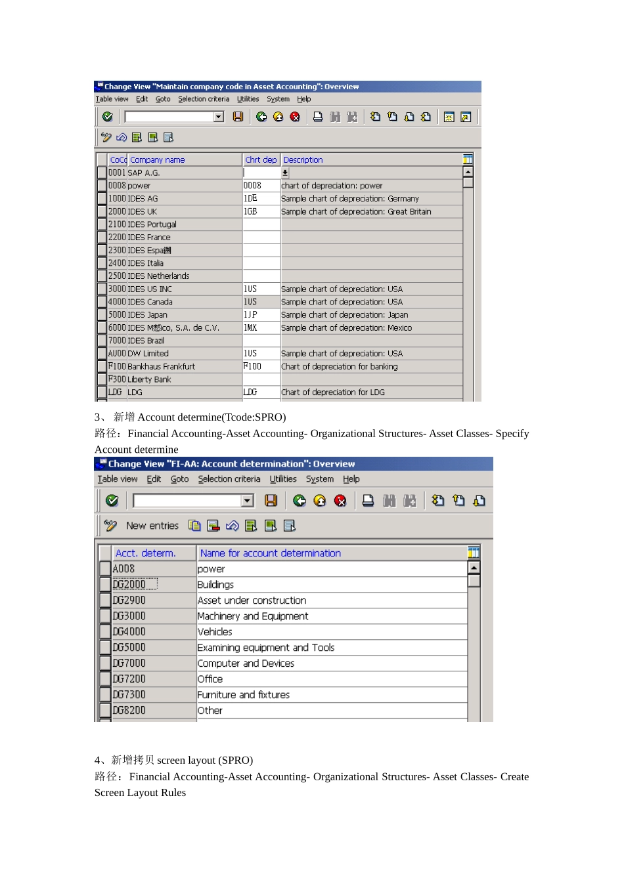Click the Acct. determ. column header
The width and height of the screenshot is (624, 882).
point(154,553)
